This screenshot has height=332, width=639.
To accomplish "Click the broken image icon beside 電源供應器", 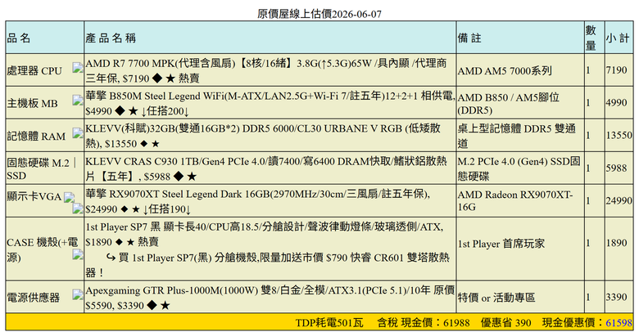I will coord(78,294).
